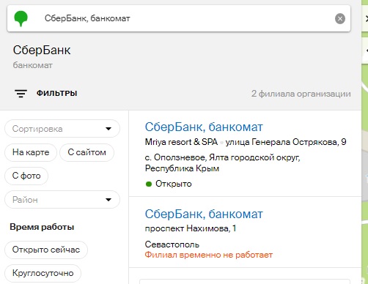The image size is (368, 284).
Task: Toggle the С сайтом filter
Action: (x=87, y=152)
